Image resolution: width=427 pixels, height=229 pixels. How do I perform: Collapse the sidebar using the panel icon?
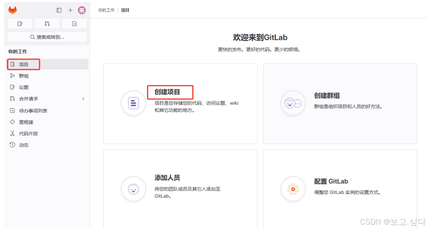tap(59, 10)
